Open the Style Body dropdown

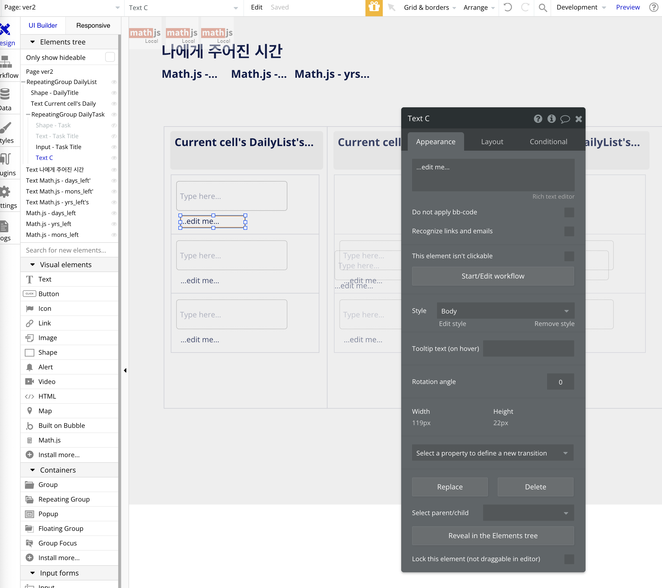(x=505, y=311)
